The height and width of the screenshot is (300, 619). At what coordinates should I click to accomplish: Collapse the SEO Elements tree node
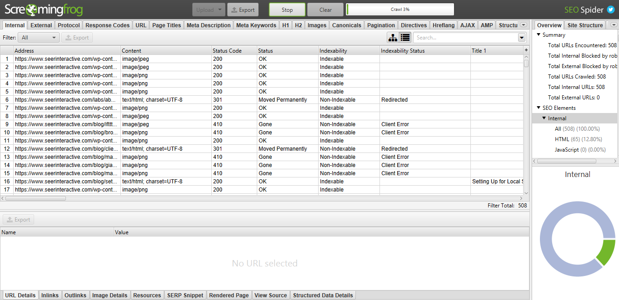[539, 108]
